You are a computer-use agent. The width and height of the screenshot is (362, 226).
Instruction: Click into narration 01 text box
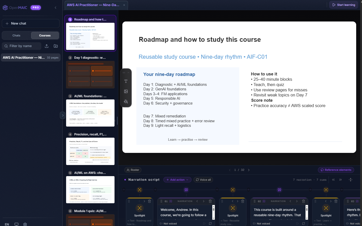[185, 212]
